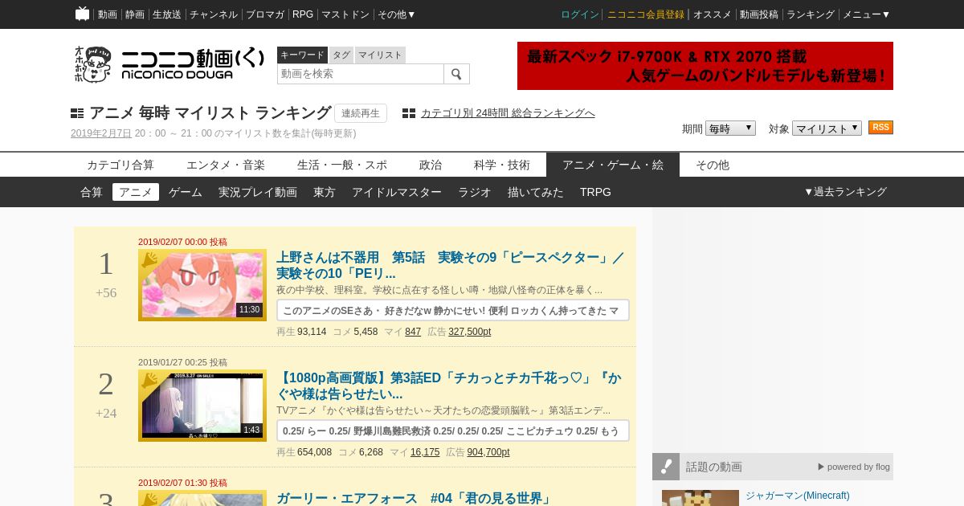Expand the メニュー▼ dropdown

click(866, 14)
